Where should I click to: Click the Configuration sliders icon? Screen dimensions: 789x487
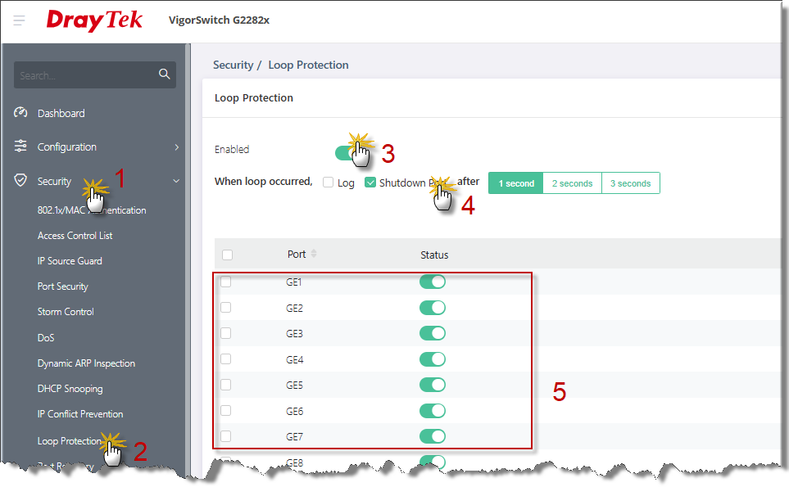pos(21,147)
